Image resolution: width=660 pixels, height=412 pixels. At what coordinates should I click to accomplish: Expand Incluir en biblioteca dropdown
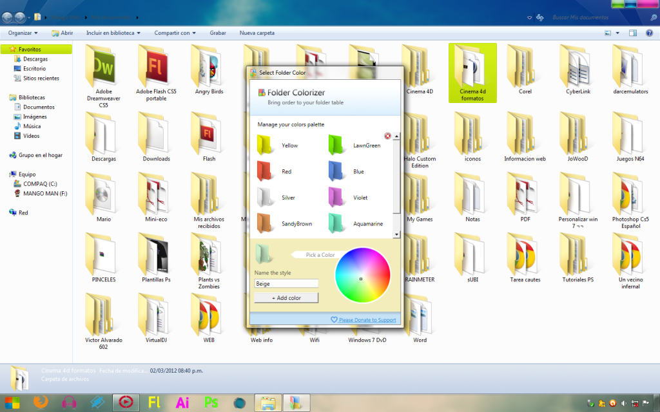click(113, 33)
